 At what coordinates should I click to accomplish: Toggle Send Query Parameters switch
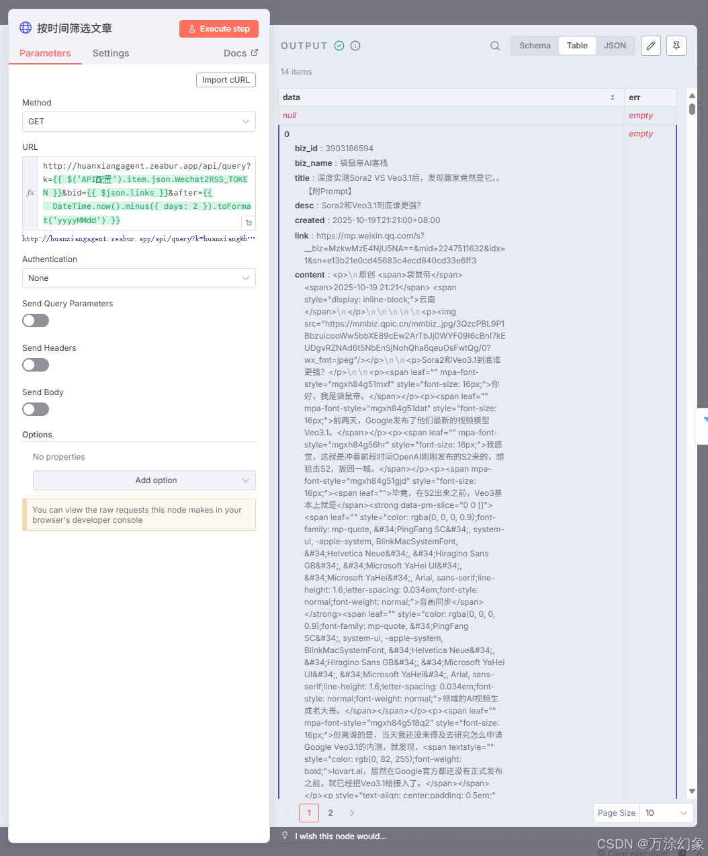(36, 320)
